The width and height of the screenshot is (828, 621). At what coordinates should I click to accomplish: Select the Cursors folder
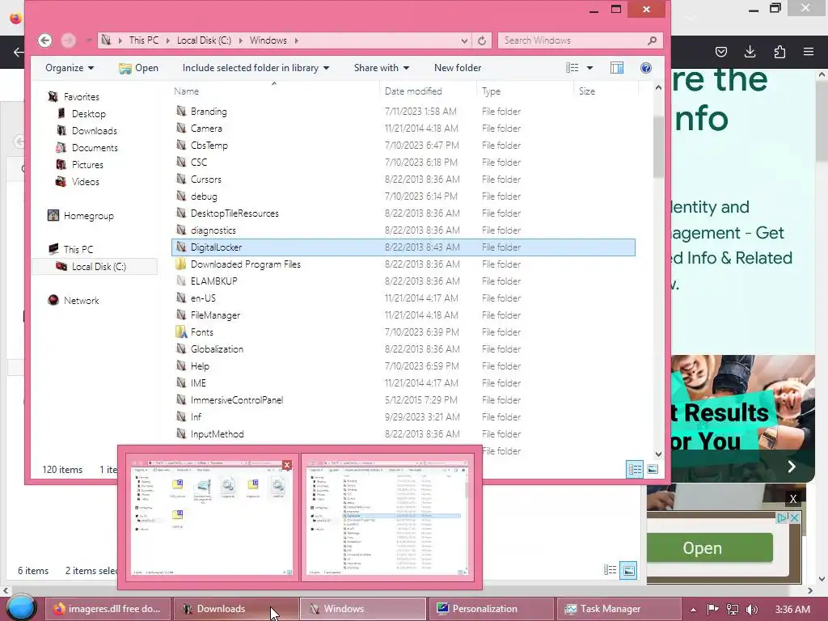click(205, 179)
